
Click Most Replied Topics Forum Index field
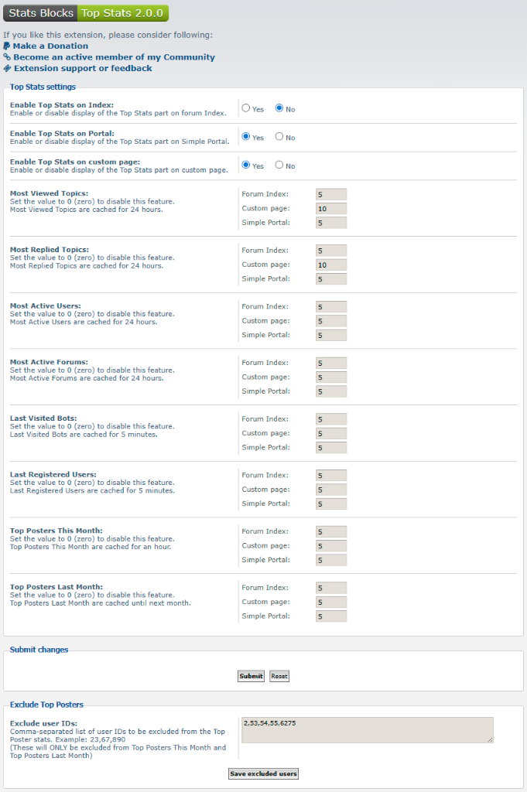click(331, 251)
